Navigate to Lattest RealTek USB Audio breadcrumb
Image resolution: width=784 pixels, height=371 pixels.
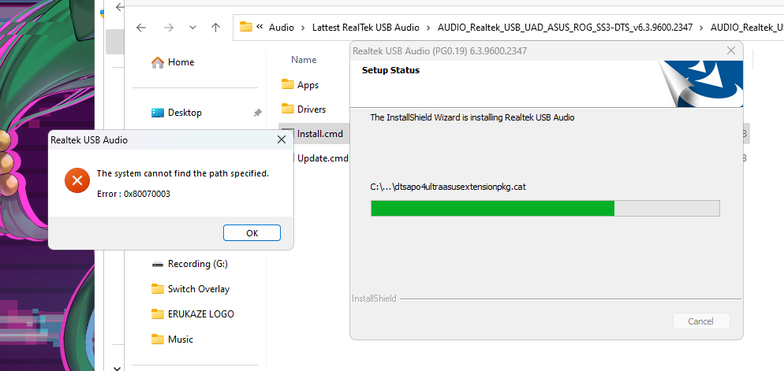coord(365,28)
